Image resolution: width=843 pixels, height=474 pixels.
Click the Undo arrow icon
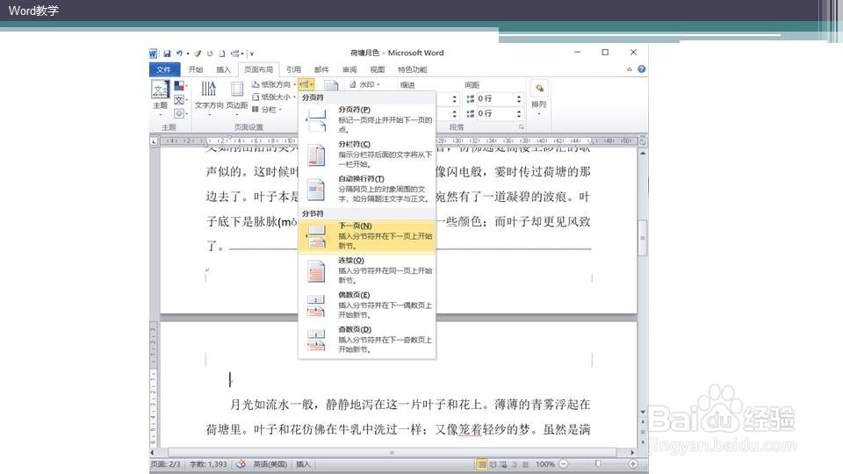pyautogui.click(x=179, y=54)
